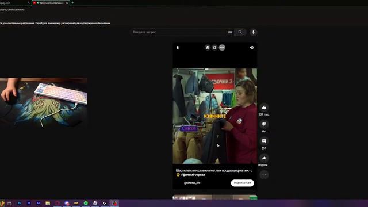This screenshot has height=207, width=368.
Task: Open the share arrow menu
Action: (x=264, y=158)
